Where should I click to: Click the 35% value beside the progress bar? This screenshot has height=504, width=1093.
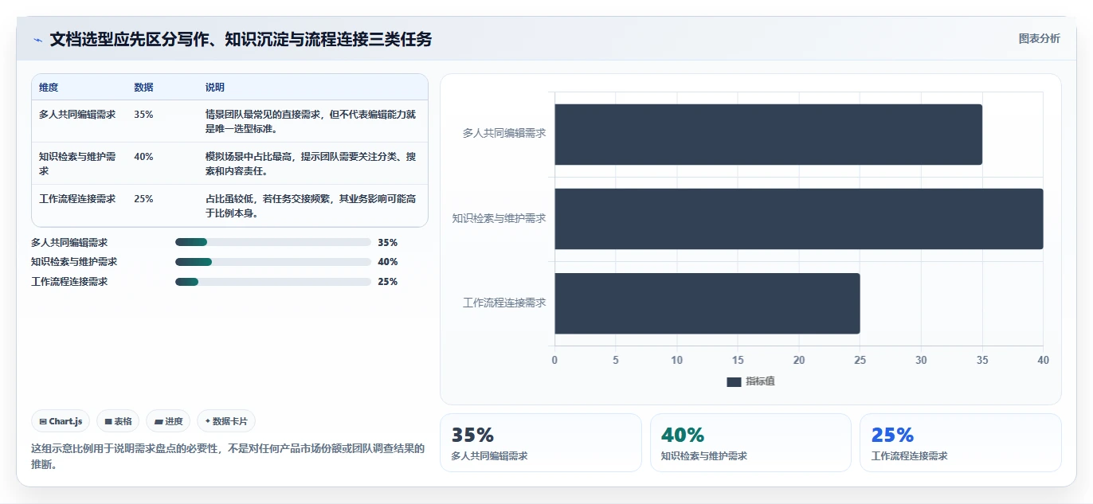click(x=388, y=243)
